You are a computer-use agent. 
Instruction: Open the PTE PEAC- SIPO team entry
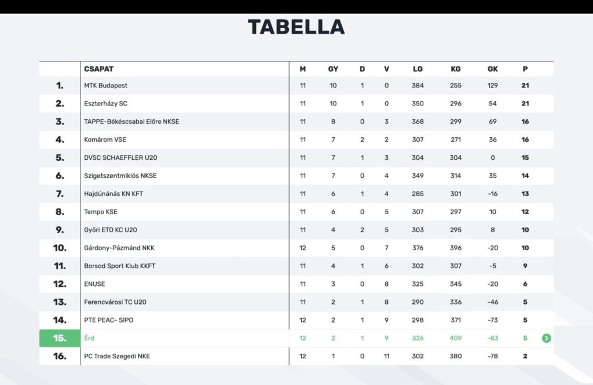(x=108, y=320)
